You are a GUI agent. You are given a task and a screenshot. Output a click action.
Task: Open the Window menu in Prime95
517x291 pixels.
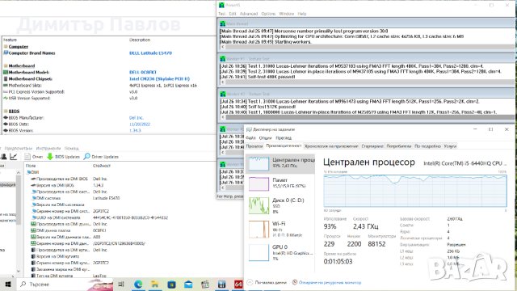[x=287, y=14]
